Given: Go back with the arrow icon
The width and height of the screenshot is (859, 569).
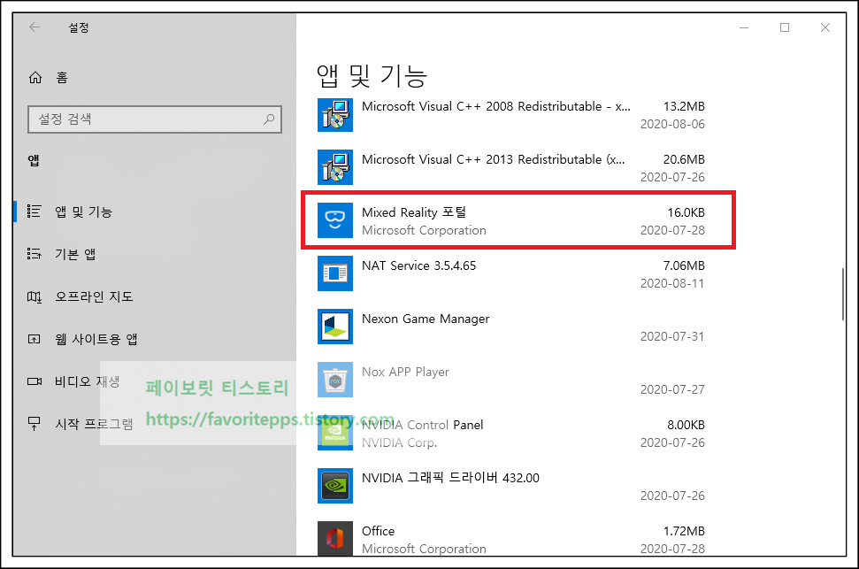Looking at the screenshot, I should coord(35,27).
